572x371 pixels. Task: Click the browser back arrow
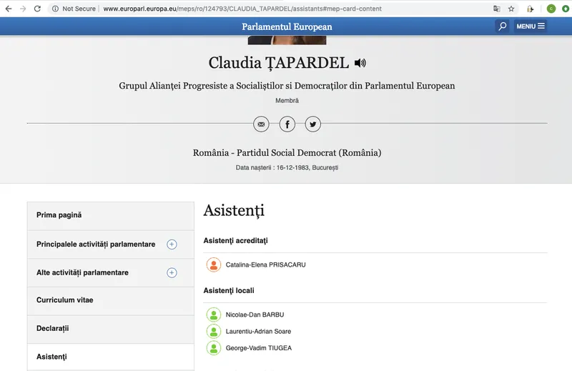(x=8, y=9)
